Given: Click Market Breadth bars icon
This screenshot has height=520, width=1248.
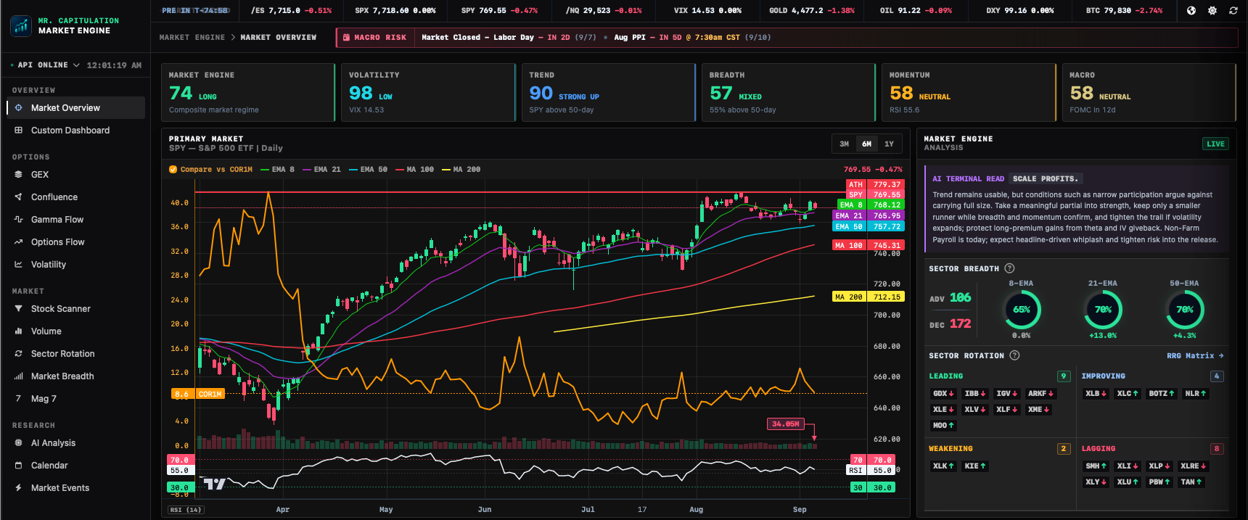Looking at the screenshot, I should [18, 376].
